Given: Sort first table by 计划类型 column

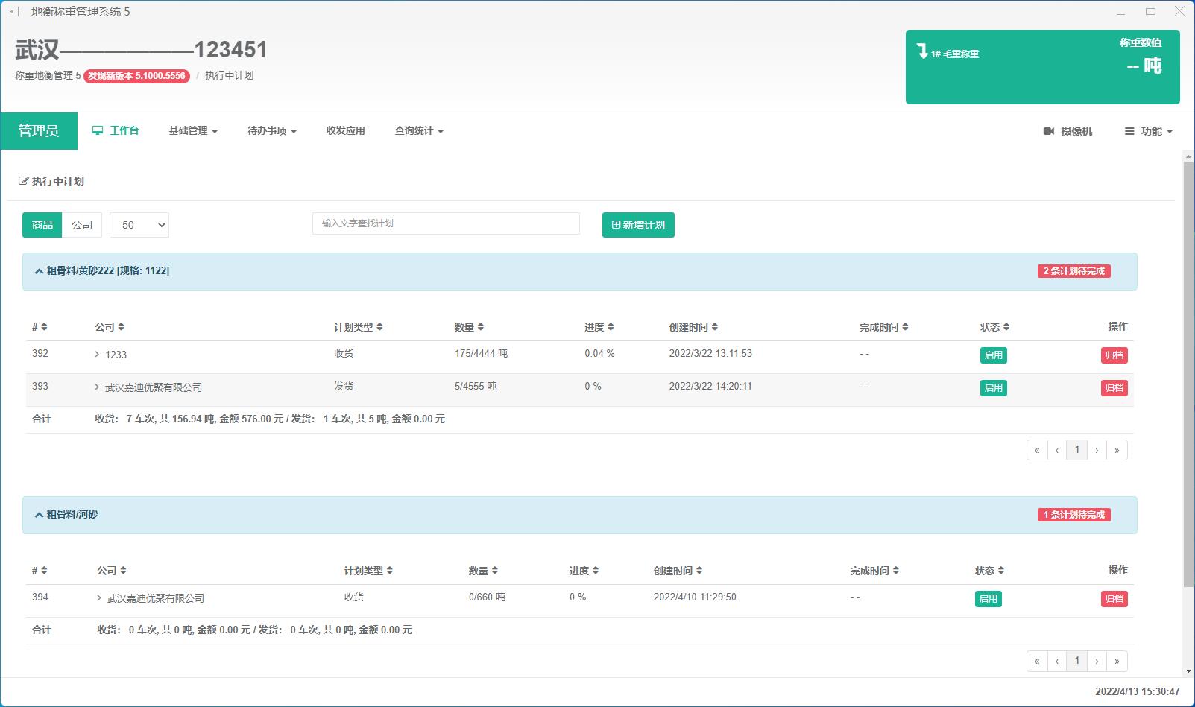Looking at the screenshot, I should (359, 327).
